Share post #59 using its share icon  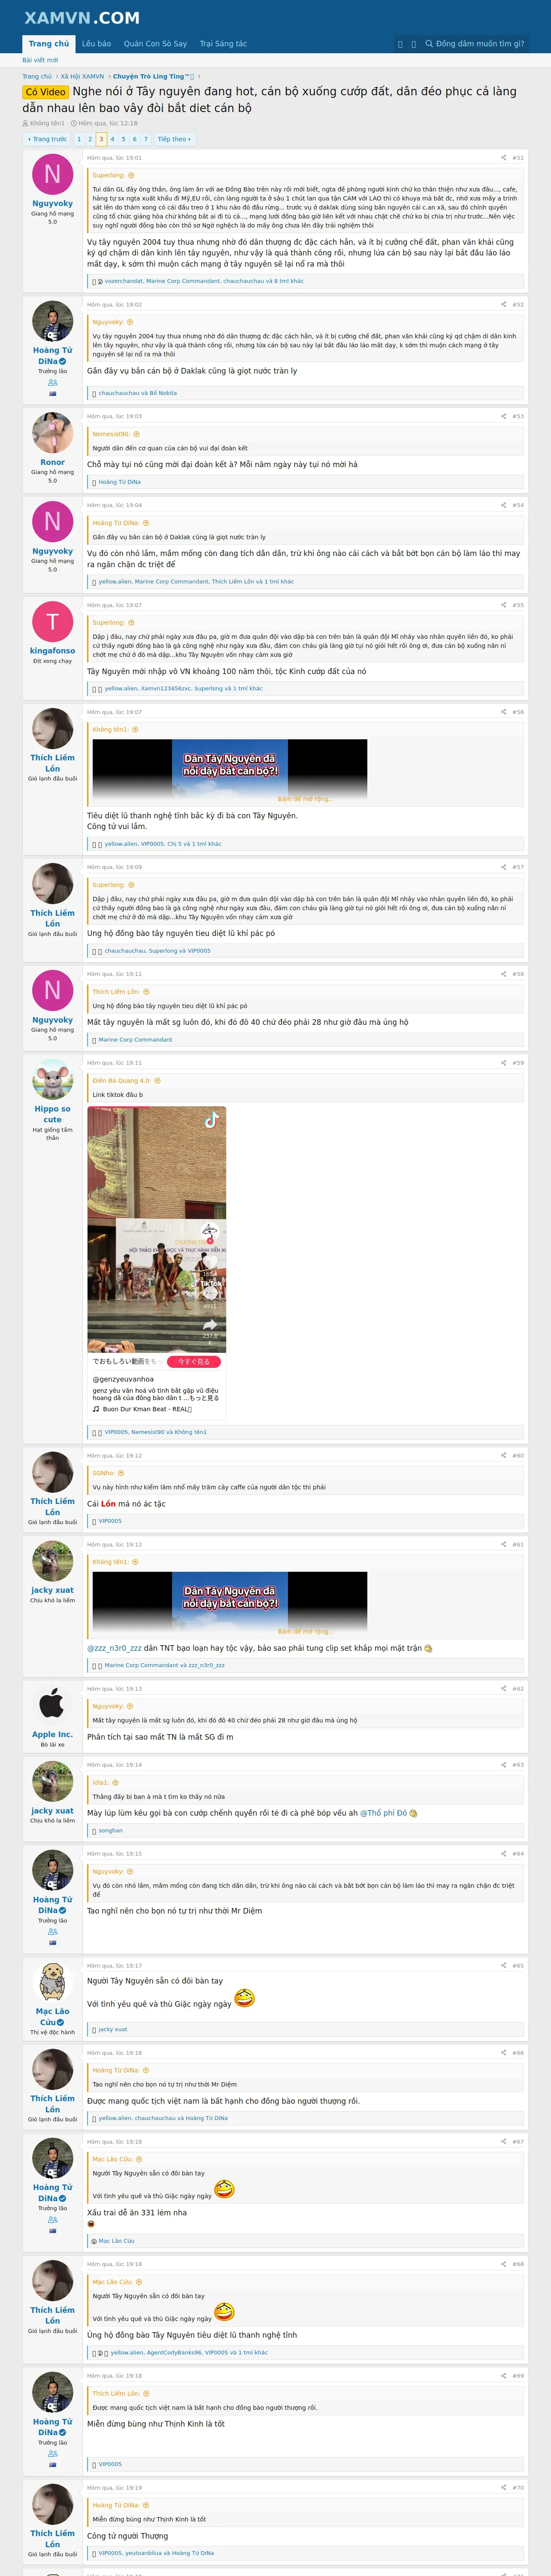503,1063
